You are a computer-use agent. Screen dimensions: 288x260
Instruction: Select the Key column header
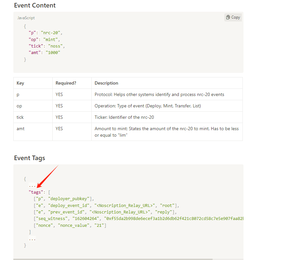click(x=20, y=83)
